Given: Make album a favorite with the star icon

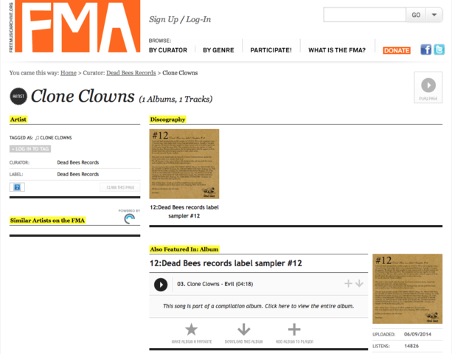Looking at the screenshot, I should coord(191,329).
